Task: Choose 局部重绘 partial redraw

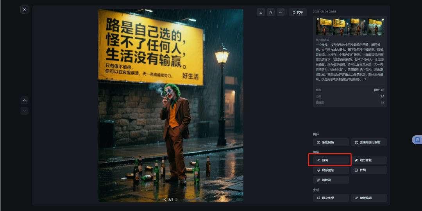Action: pos(331,170)
